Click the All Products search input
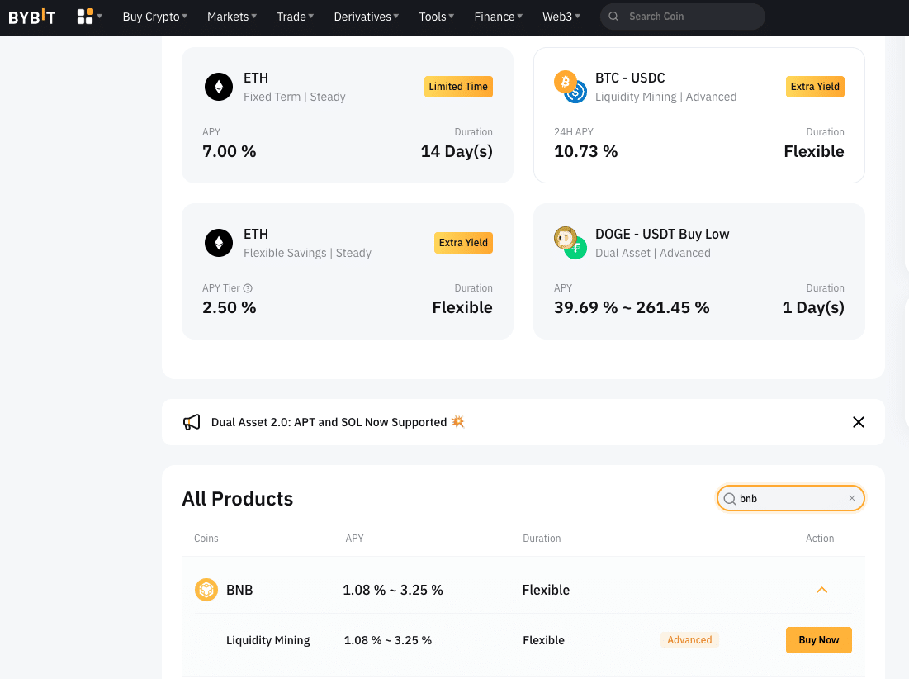Viewport: 909px width, 679px height. pos(791,499)
